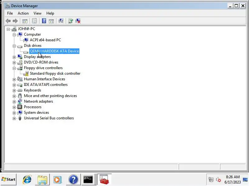This screenshot has height=186, width=249.
Task: Select QEMU HARDDISK ATA Device
Action: point(54,51)
